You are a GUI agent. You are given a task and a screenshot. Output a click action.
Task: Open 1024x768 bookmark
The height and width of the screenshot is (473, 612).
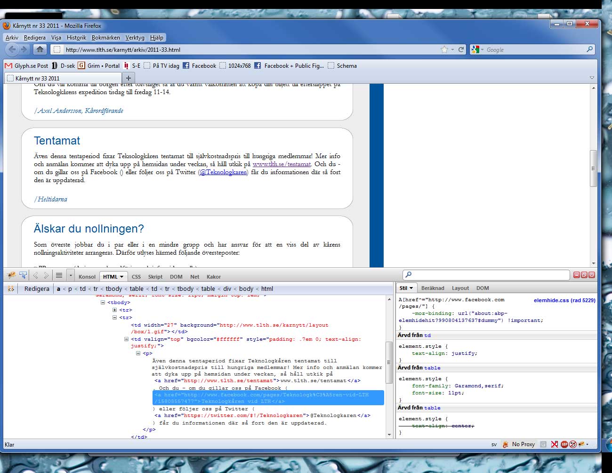[x=235, y=66]
